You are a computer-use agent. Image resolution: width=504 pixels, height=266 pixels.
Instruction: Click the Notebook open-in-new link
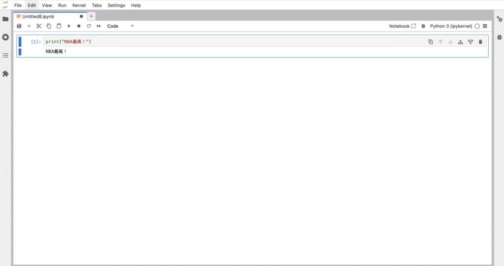(403, 26)
